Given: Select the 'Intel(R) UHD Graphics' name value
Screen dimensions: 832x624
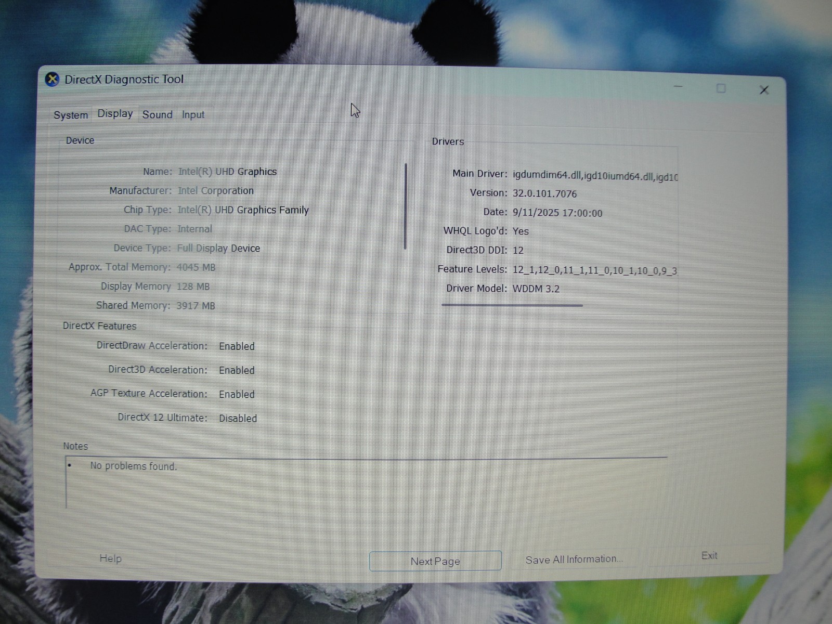Looking at the screenshot, I should 227,172.
